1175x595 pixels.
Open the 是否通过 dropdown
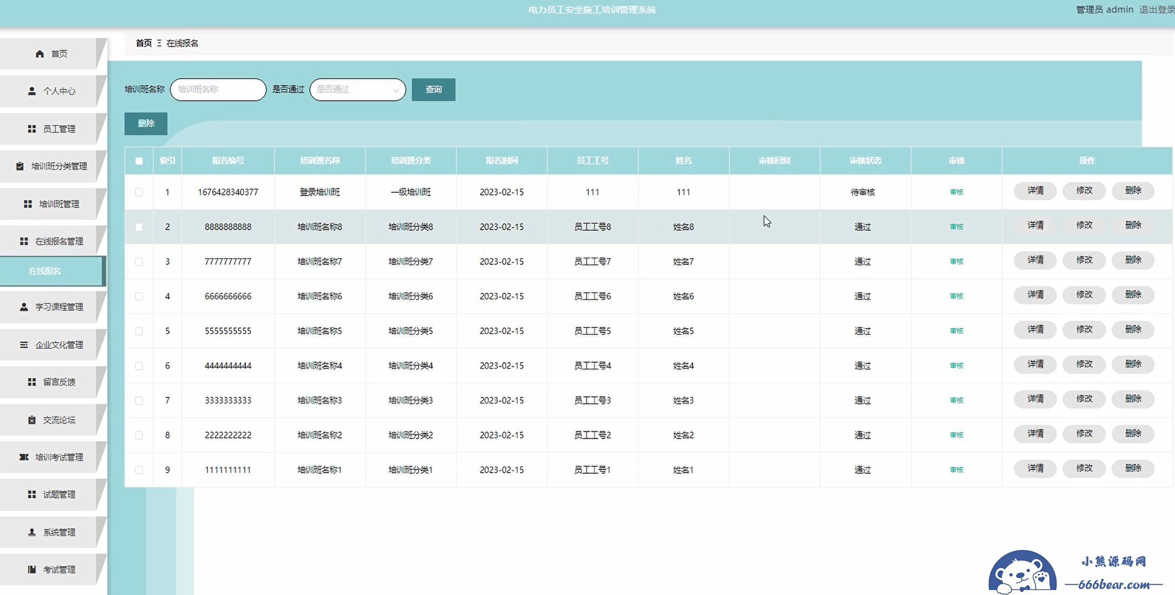(358, 90)
